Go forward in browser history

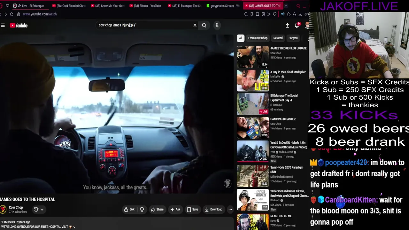click(x=5, y=14)
